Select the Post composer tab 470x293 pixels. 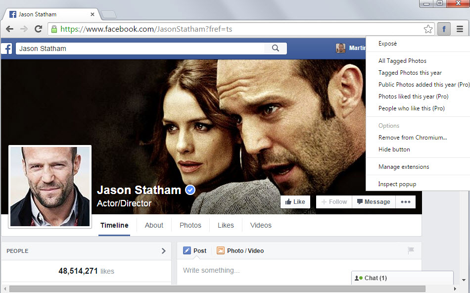coord(195,251)
